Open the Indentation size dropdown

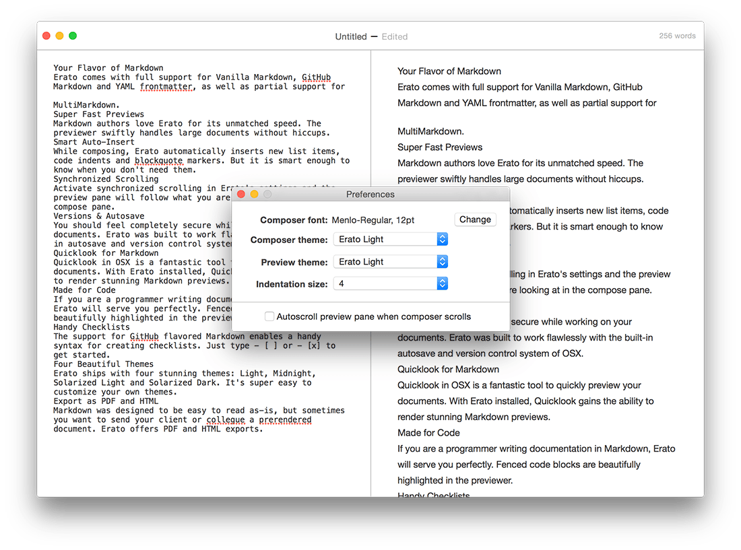(390, 283)
